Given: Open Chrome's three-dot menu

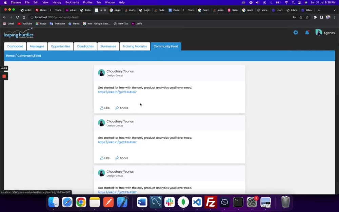Looking at the screenshot, I should pyautogui.click(x=335, y=17).
